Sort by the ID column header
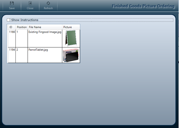The width and height of the screenshot is (179, 128). tap(11, 27)
